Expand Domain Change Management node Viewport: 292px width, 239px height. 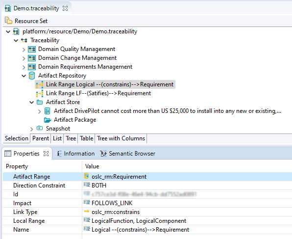pyautogui.click(x=24, y=58)
